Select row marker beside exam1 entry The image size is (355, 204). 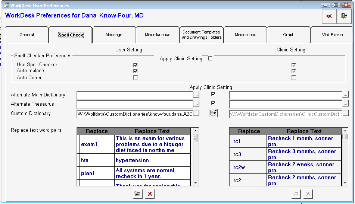78,144
